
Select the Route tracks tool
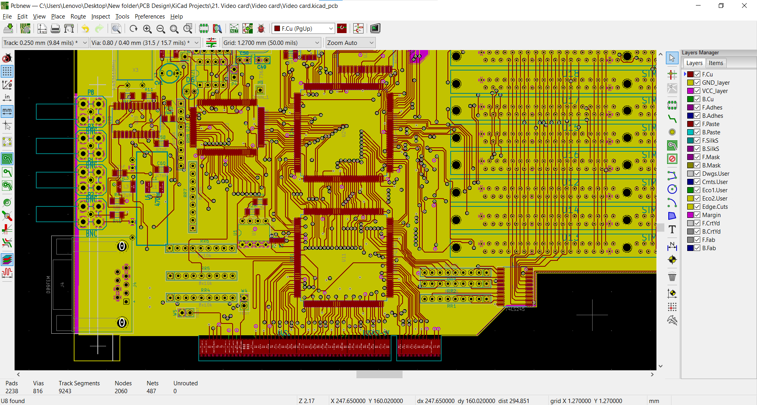tap(672, 118)
